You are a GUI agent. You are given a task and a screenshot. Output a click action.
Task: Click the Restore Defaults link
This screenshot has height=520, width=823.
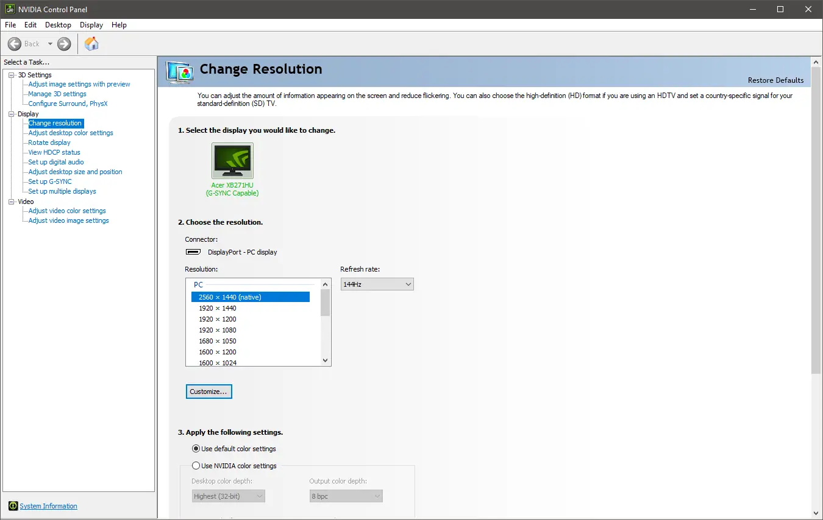coord(775,80)
